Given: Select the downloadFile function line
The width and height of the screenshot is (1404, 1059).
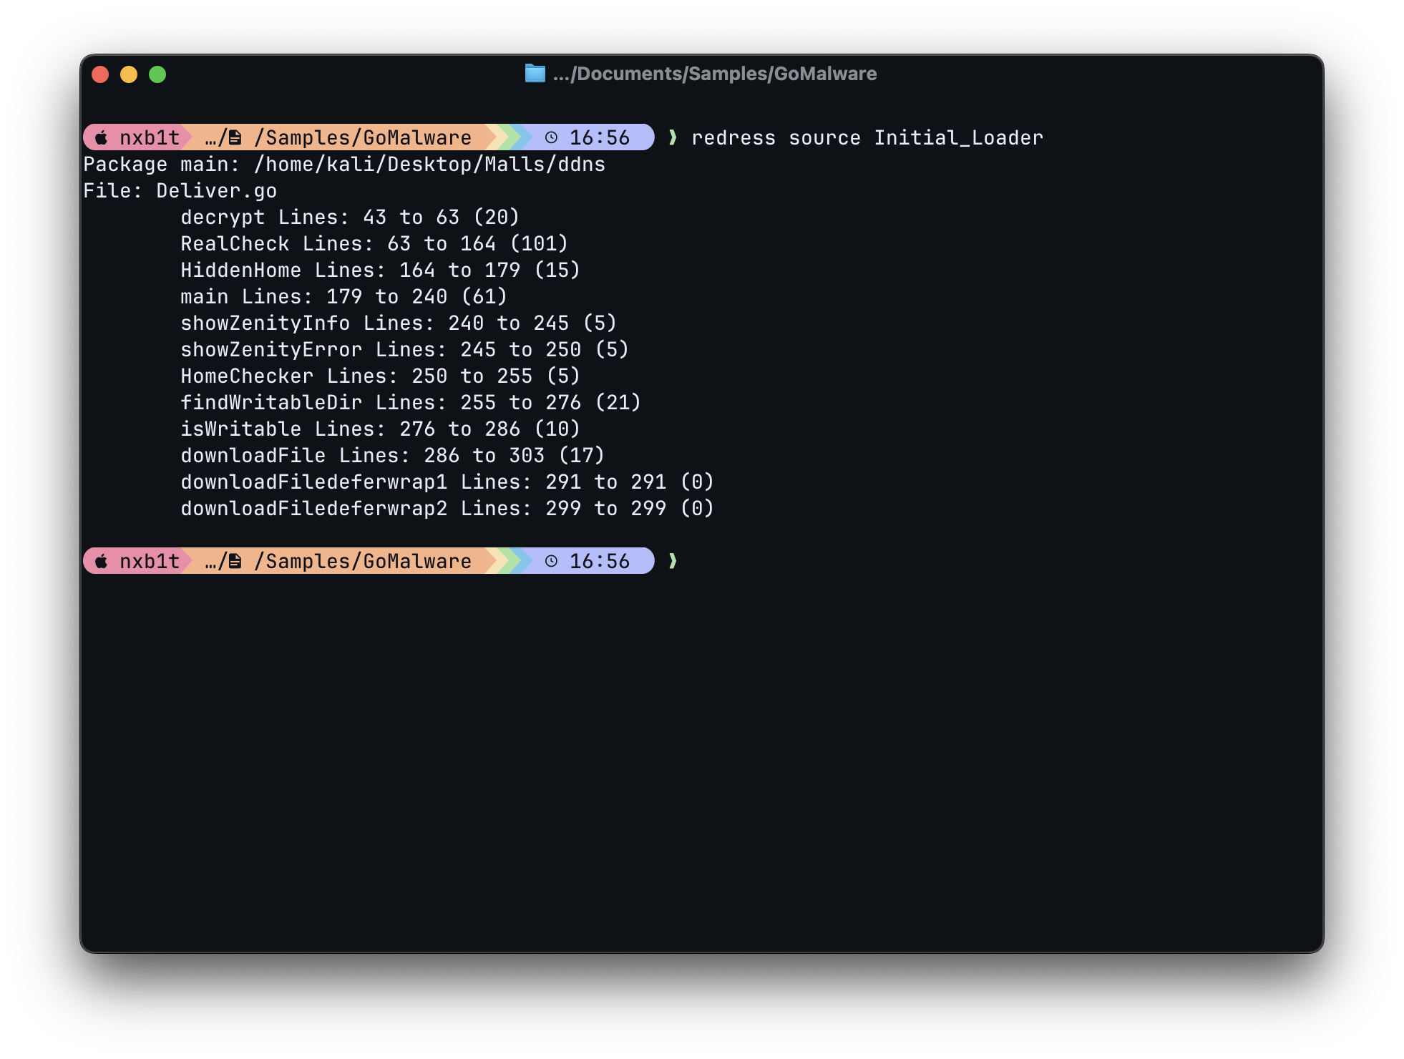Looking at the screenshot, I should pos(393,455).
